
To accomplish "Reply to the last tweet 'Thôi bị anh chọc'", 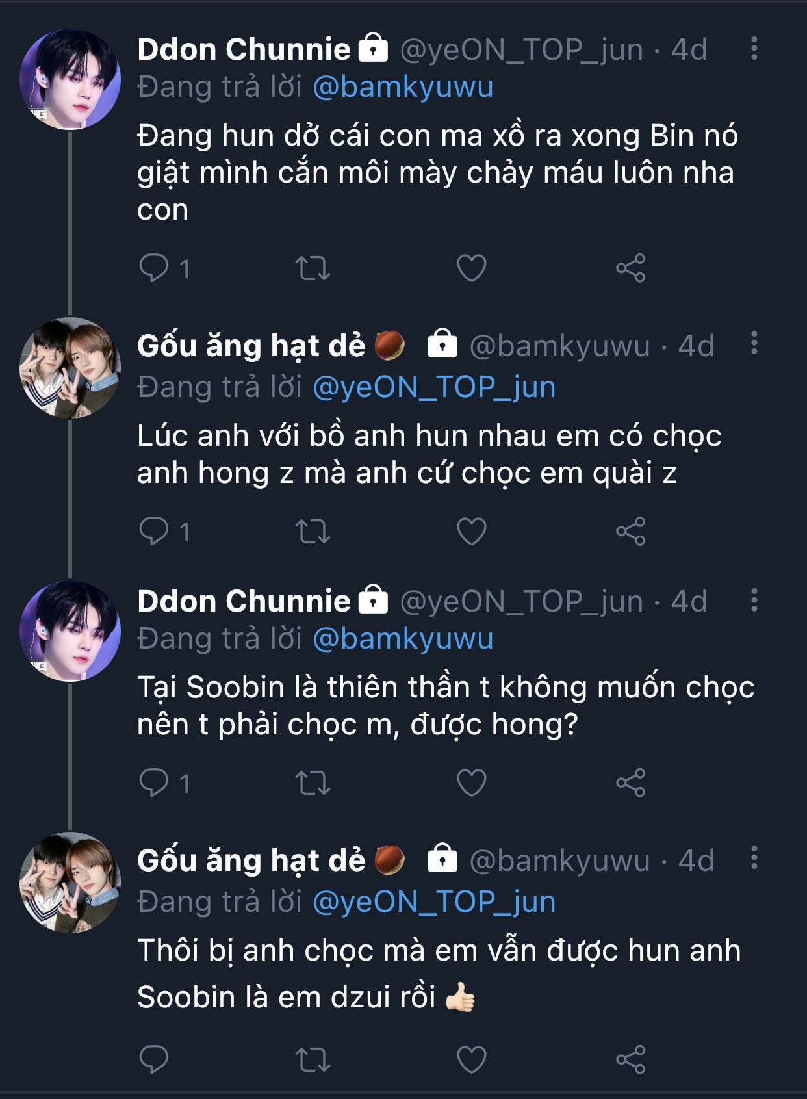I will pos(154,1059).
